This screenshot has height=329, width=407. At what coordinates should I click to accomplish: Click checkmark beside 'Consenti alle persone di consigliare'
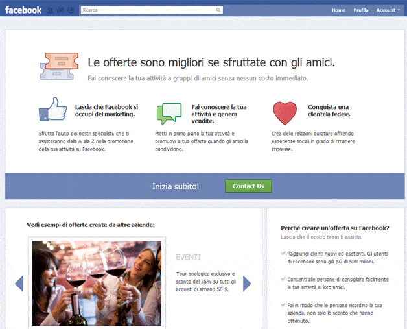coord(283,279)
